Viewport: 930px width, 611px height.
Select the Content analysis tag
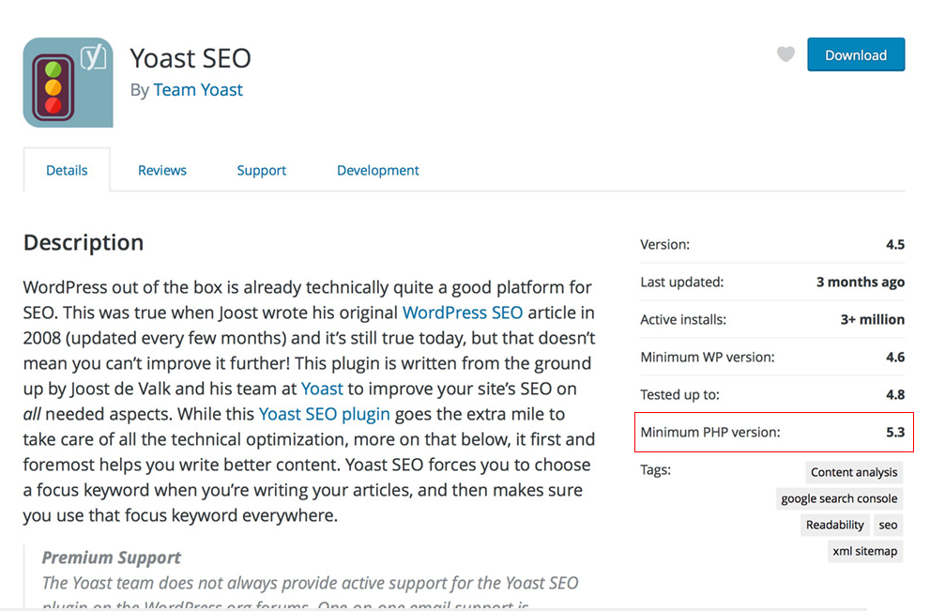pos(854,473)
